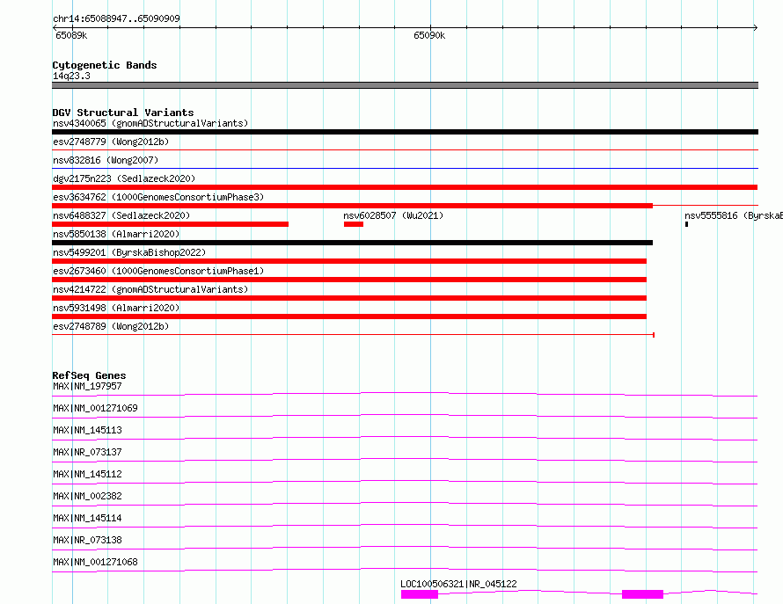Open transcript MAX|NM_145114
This screenshot has width=783, height=604.
pyautogui.click(x=87, y=518)
